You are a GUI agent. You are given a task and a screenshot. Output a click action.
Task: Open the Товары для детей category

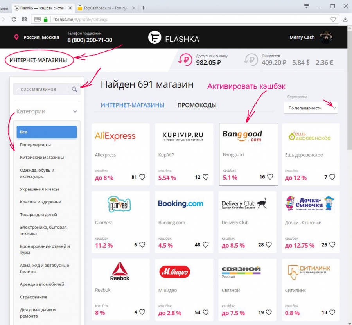(x=38, y=215)
